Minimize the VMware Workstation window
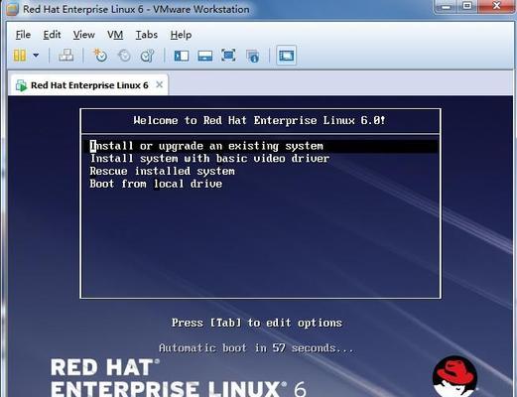The height and width of the screenshot is (397, 517). click(x=446, y=7)
